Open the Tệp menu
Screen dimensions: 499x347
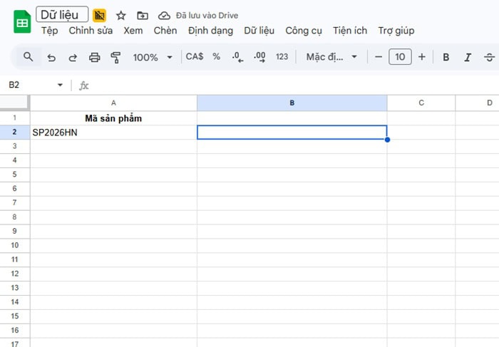click(x=50, y=31)
